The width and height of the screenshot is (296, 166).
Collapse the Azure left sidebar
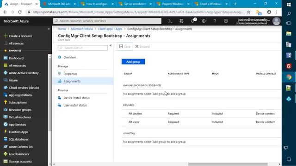(49, 29)
